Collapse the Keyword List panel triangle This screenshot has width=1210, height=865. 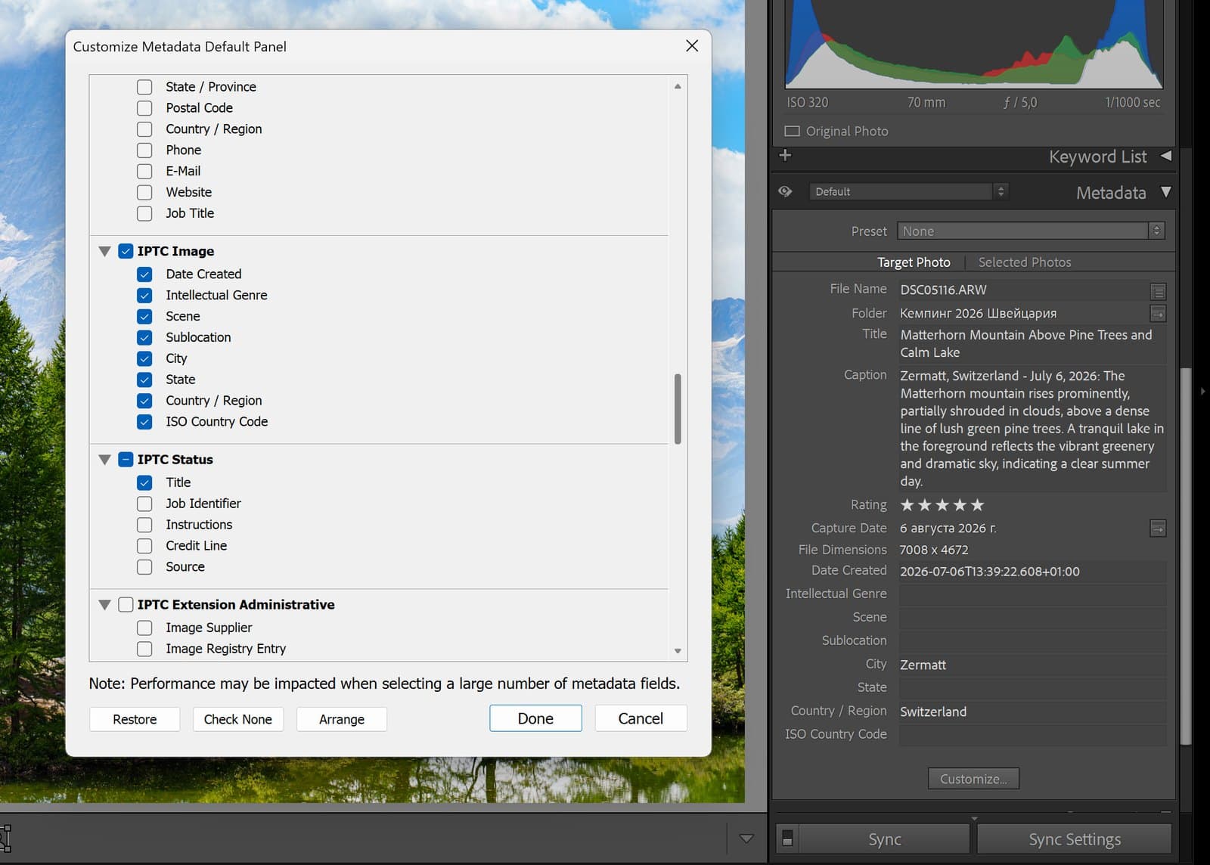1166,156
